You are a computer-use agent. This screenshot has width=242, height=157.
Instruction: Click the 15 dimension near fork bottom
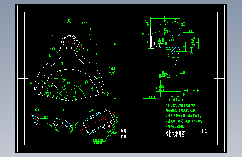[74, 95]
